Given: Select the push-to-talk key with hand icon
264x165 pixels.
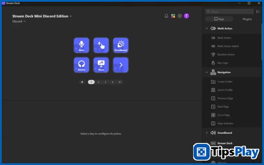Looking at the screenshot, I should click(101, 45).
